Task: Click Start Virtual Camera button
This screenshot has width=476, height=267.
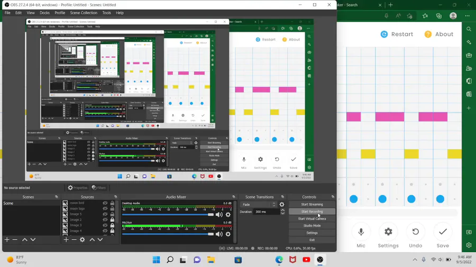Action: (x=312, y=218)
